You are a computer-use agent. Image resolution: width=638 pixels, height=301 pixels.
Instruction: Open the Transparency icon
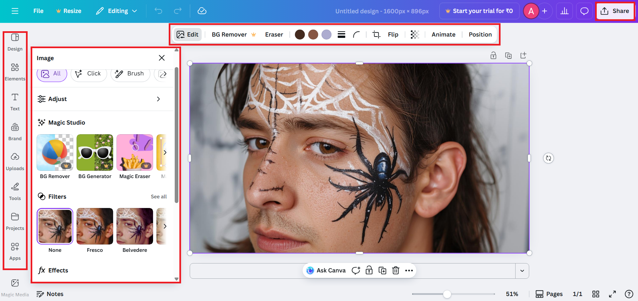click(414, 34)
